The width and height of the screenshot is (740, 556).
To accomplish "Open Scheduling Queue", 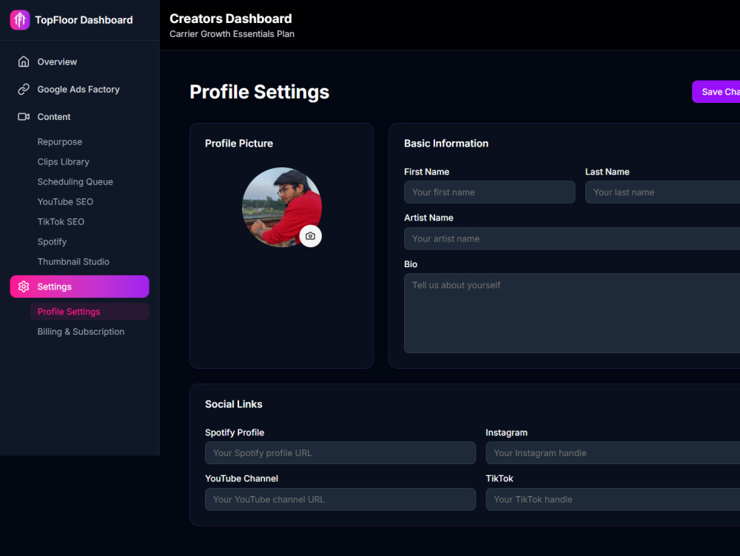I will [75, 181].
